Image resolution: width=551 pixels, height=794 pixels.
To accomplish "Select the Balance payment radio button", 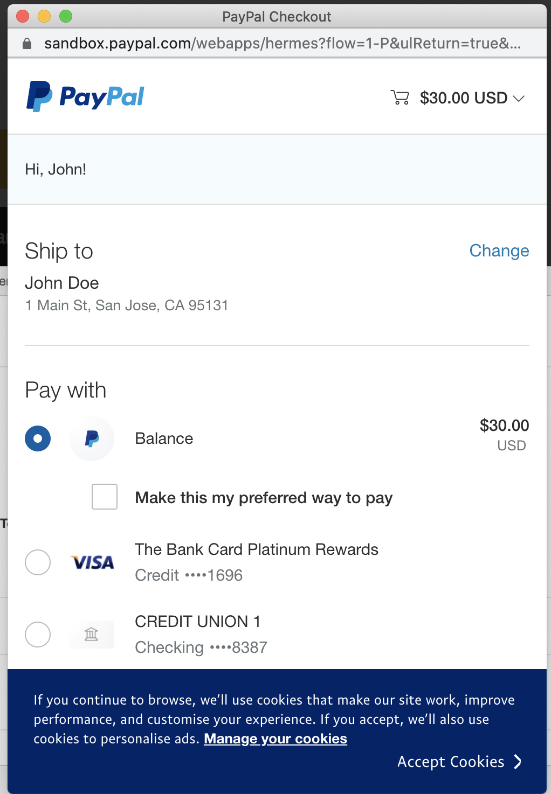I will (38, 438).
